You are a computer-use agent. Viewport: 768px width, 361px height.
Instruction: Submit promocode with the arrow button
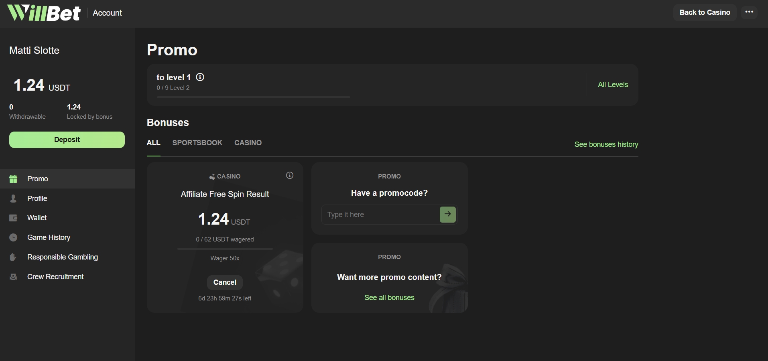[x=447, y=214]
